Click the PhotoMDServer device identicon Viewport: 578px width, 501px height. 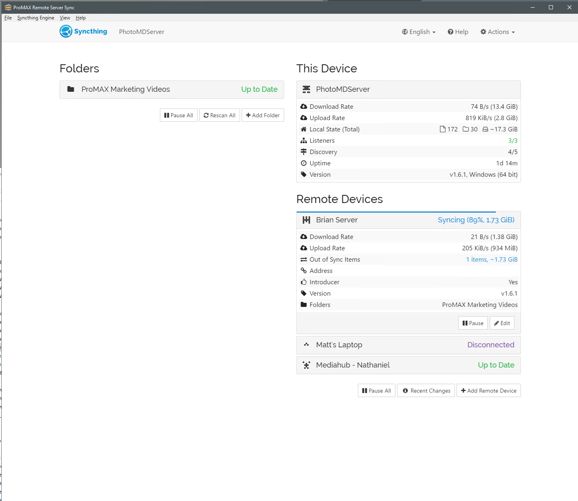click(x=306, y=89)
